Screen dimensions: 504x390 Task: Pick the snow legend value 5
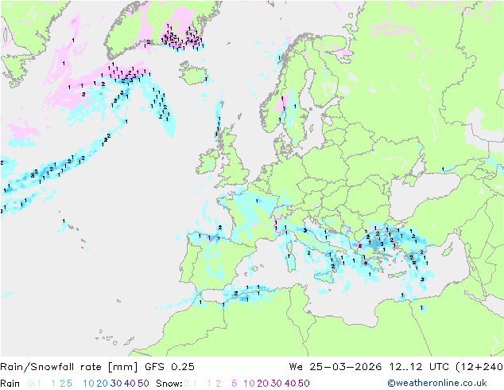point(235,384)
